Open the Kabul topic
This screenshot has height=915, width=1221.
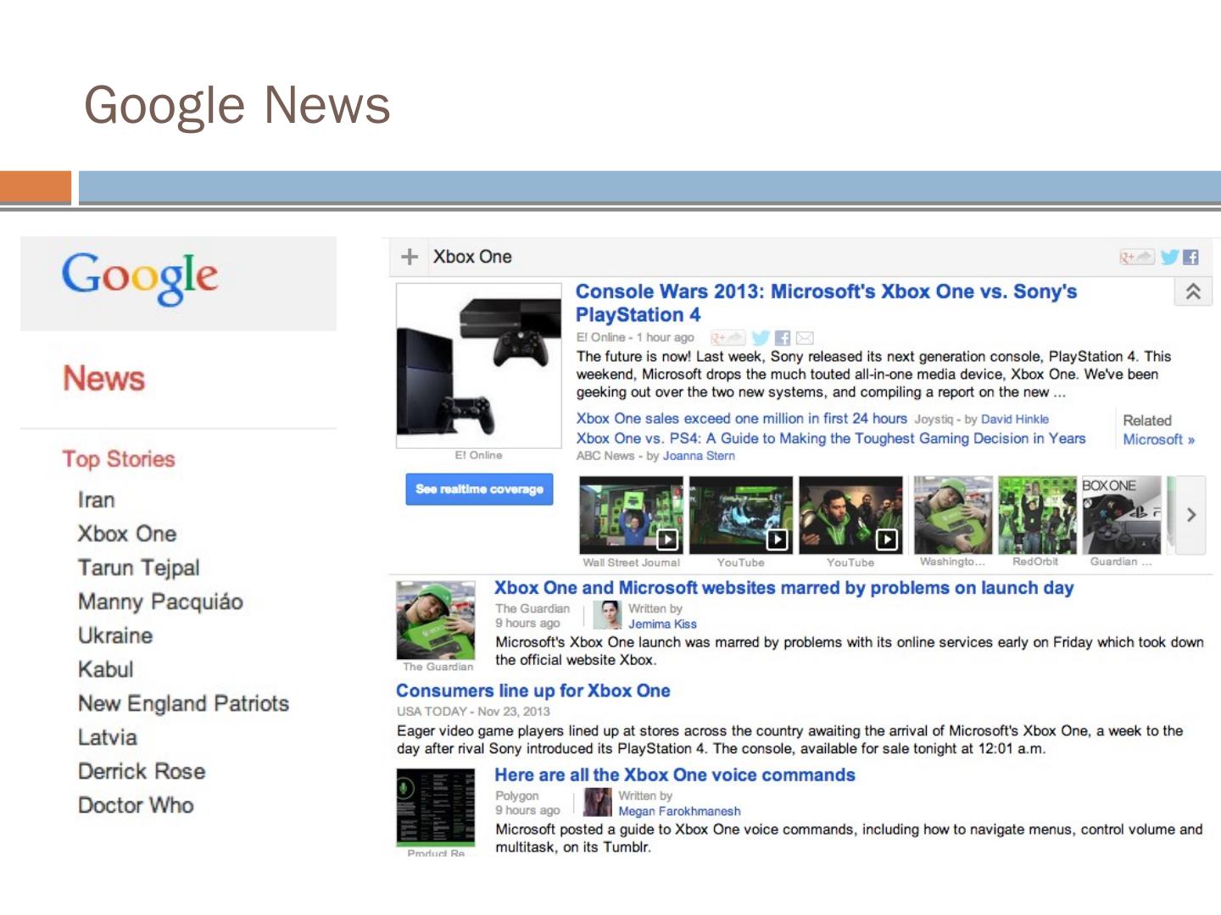click(106, 669)
